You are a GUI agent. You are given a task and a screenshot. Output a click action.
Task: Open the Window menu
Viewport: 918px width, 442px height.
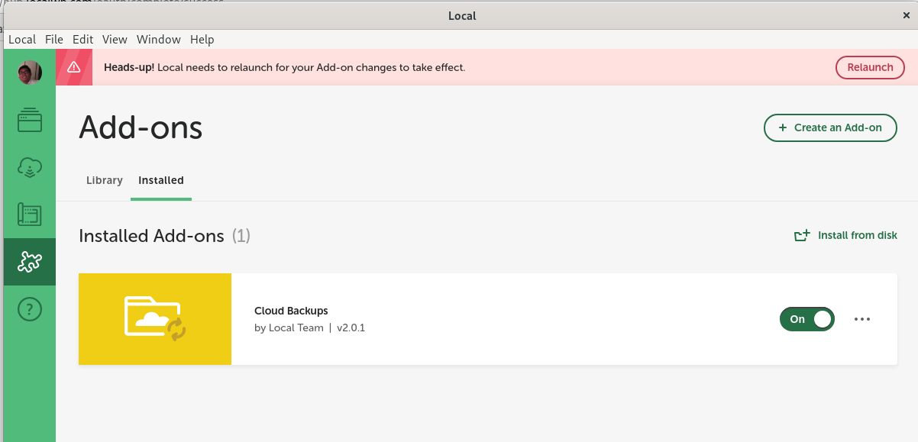[x=159, y=40]
